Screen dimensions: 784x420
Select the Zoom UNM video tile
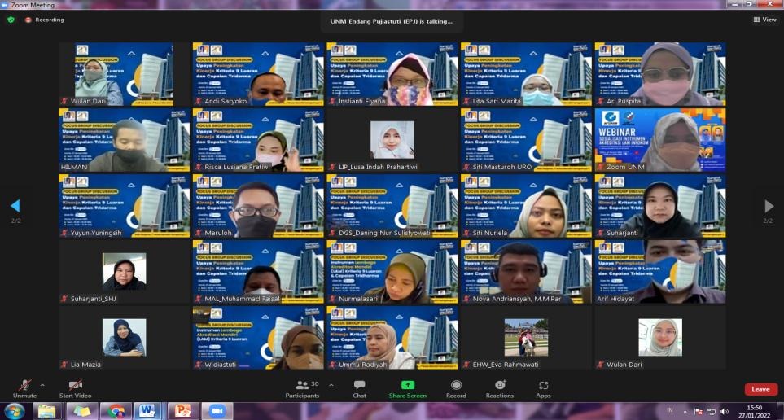point(660,139)
